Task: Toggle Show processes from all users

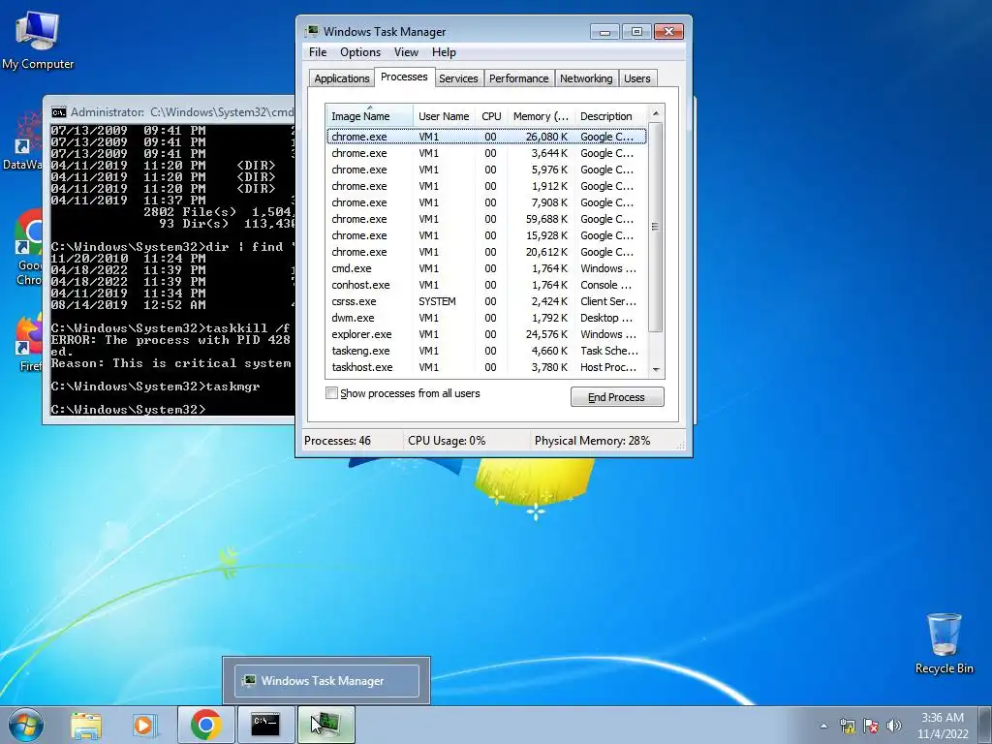Action: [331, 393]
